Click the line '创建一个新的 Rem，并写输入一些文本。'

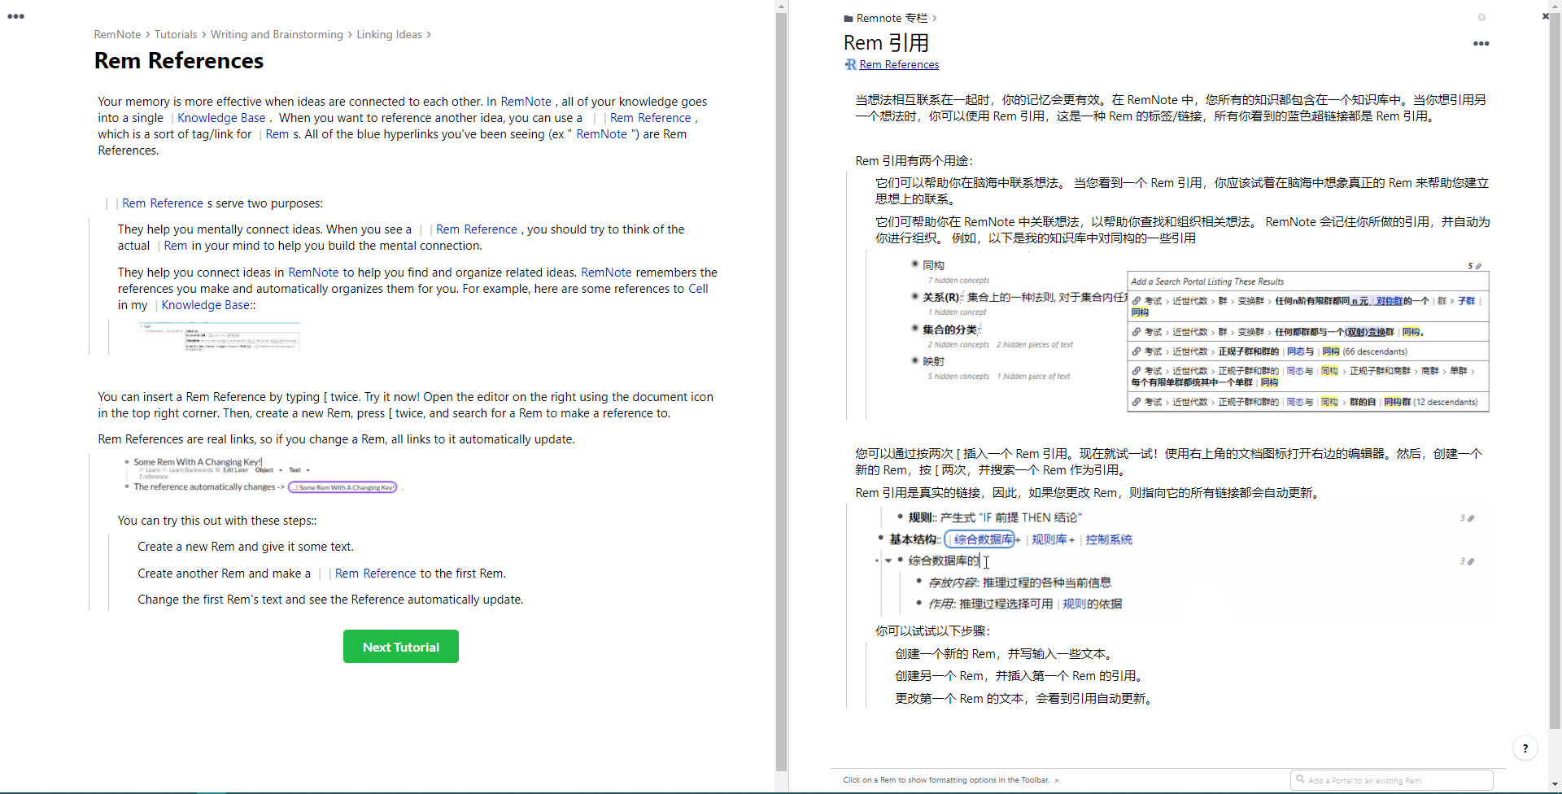pyautogui.click(x=1004, y=654)
